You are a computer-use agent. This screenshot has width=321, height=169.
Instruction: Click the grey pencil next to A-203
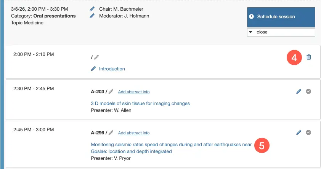[x=111, y=91]
